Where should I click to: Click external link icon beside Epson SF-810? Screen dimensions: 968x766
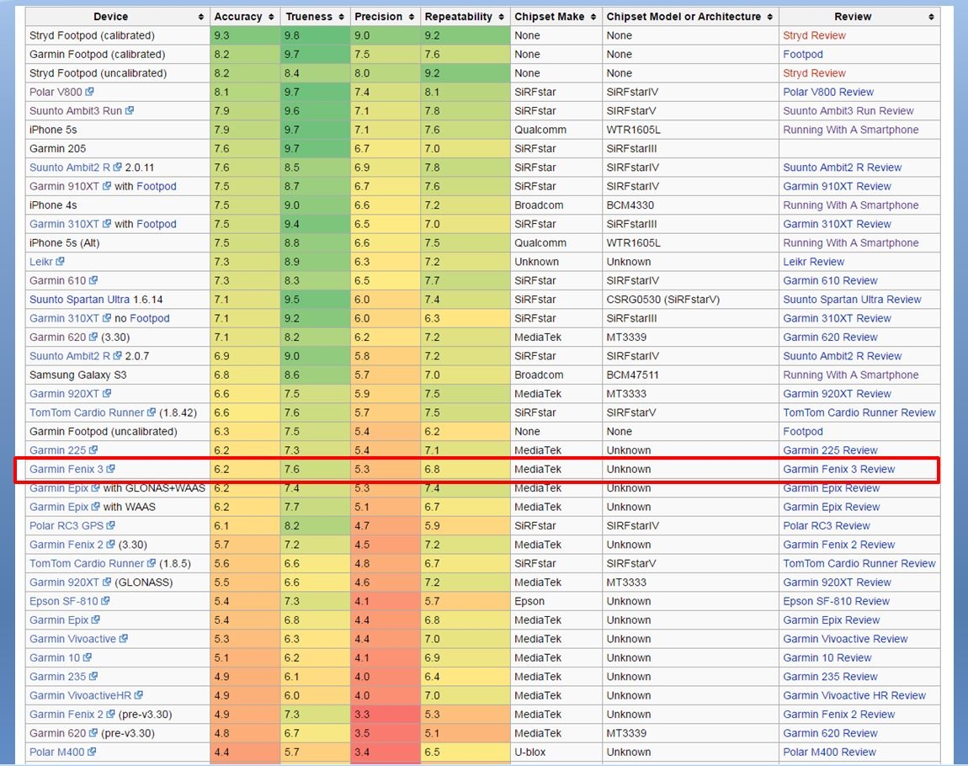click(105, 600)
